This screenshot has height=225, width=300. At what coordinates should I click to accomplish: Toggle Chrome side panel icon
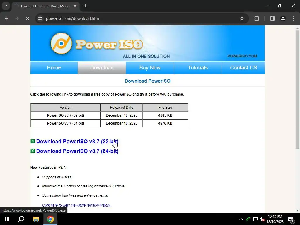pos(272,18)
